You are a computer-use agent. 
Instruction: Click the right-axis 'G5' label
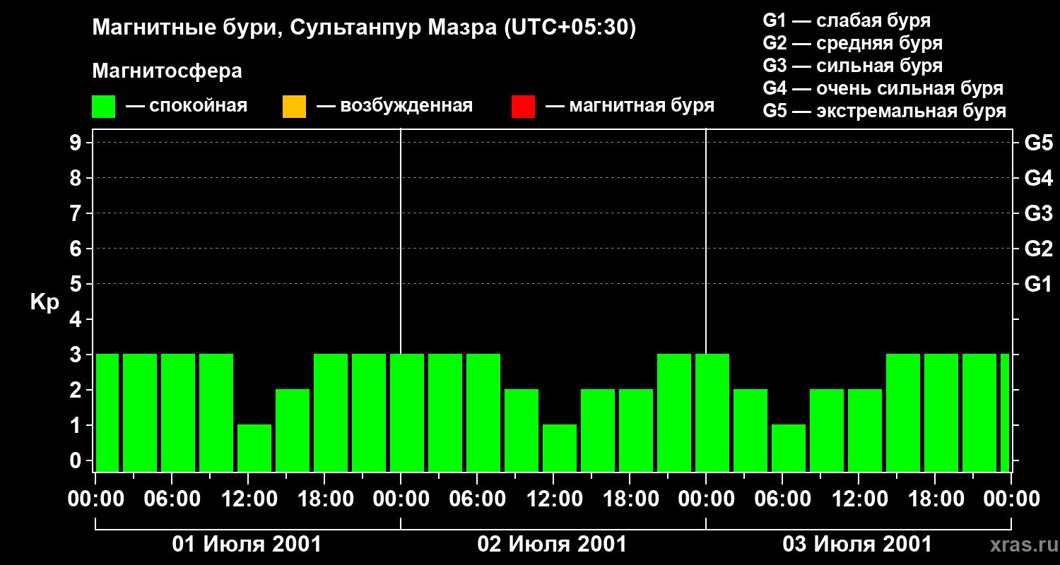1039,143
